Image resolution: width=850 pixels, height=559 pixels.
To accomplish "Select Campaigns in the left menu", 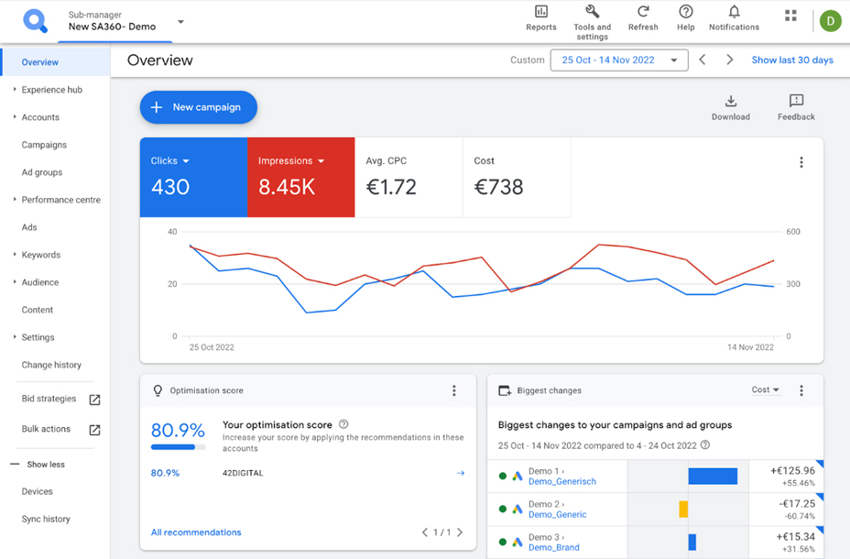I will click(x=44, y=145).
